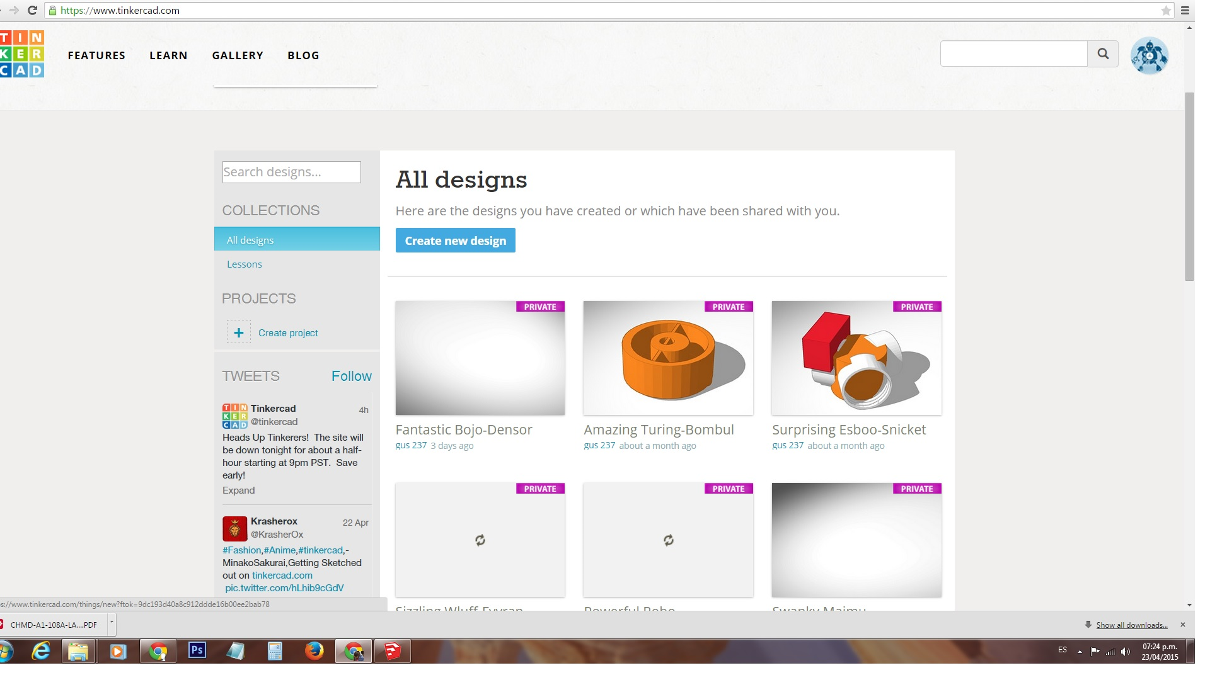Open the BLOG menu item
The width and height of the screenshot is (1210, 680).
pos(303,55)
